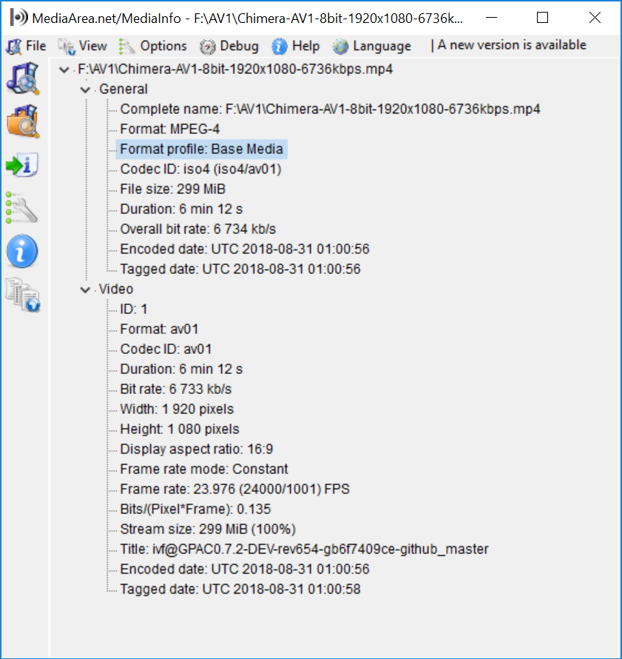Select 'Frame rate: 23.976' row

pos(234,489)
